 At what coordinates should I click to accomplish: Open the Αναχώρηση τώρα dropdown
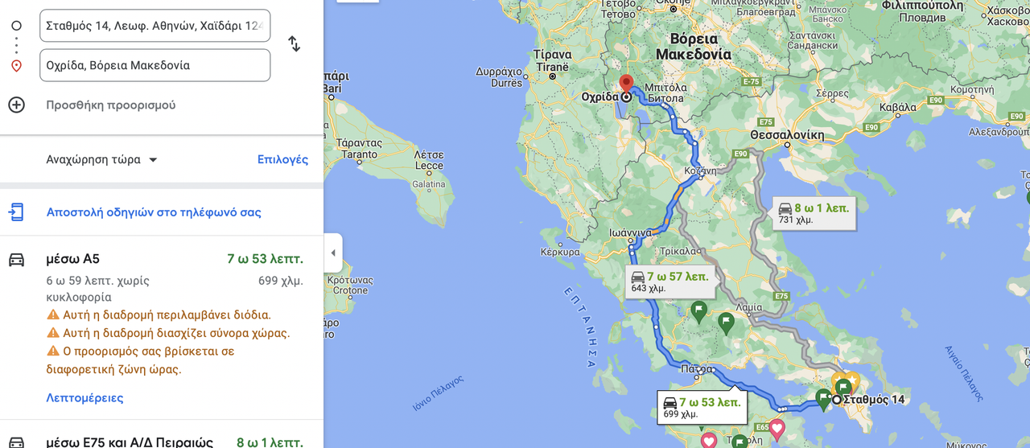point(101,159)
